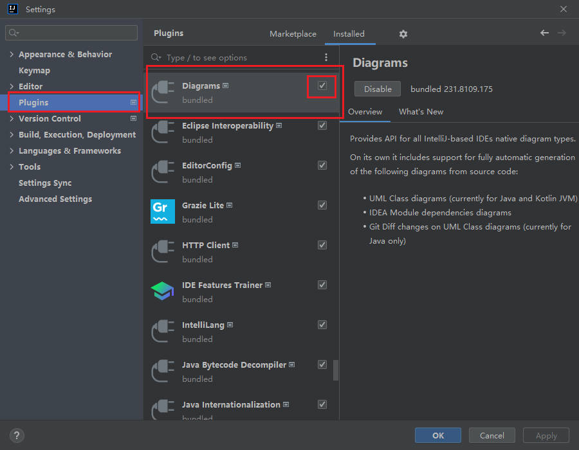
Task: Click the Diagrams plugin plug icon
Action: [x=163, y=92]
